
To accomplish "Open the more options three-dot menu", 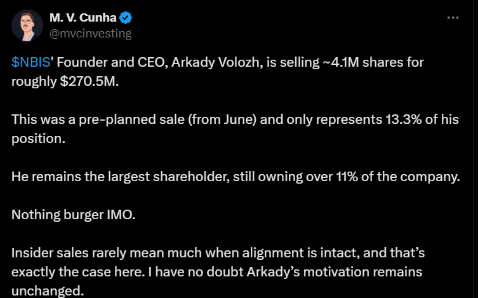I will point(453,18).
